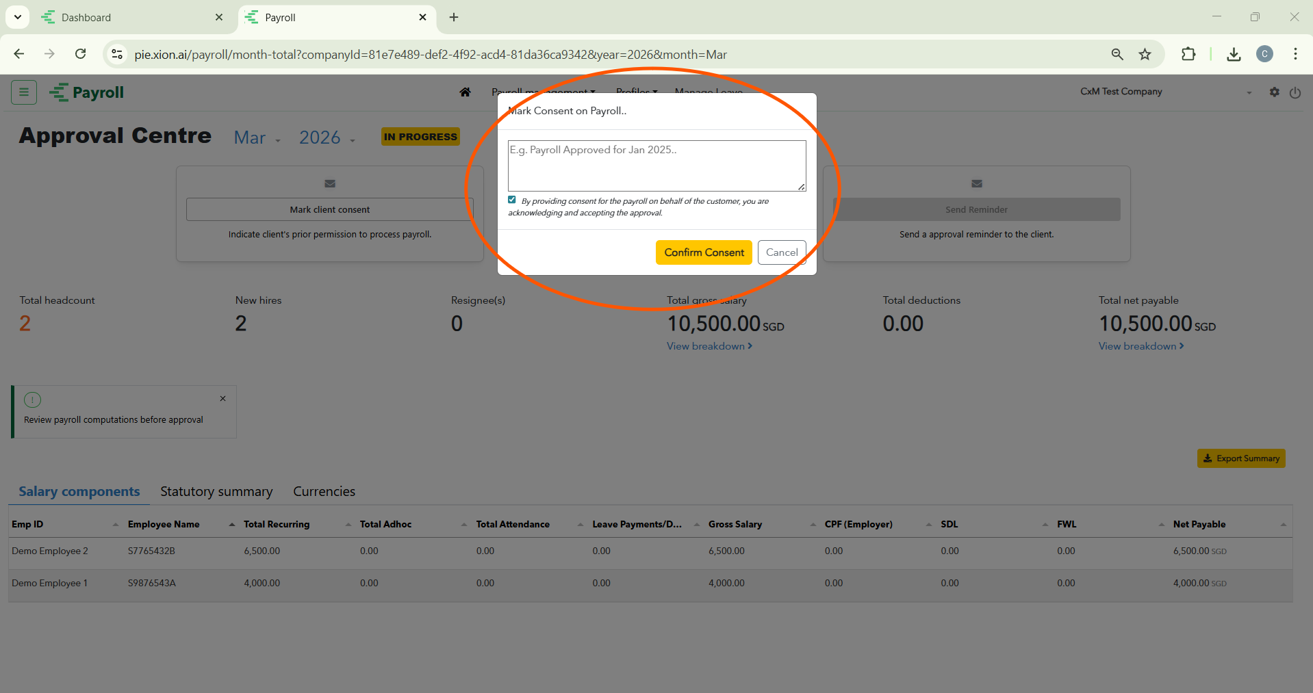Switch to Statutory summary tab

click(x=216, y=492)
